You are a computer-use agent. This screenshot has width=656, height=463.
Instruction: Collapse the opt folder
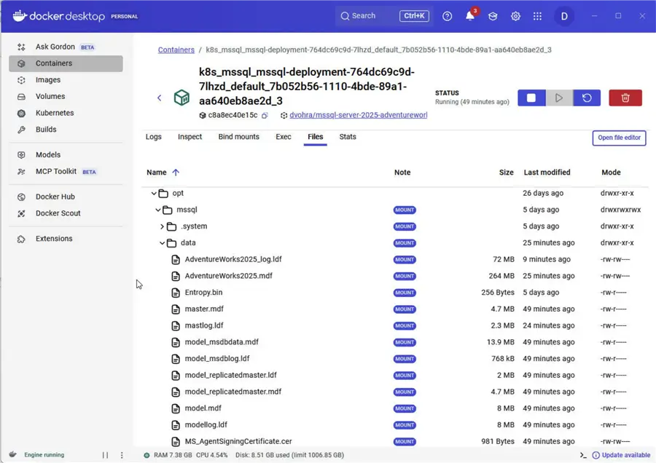pyautogui.click(x=154, y=193)
